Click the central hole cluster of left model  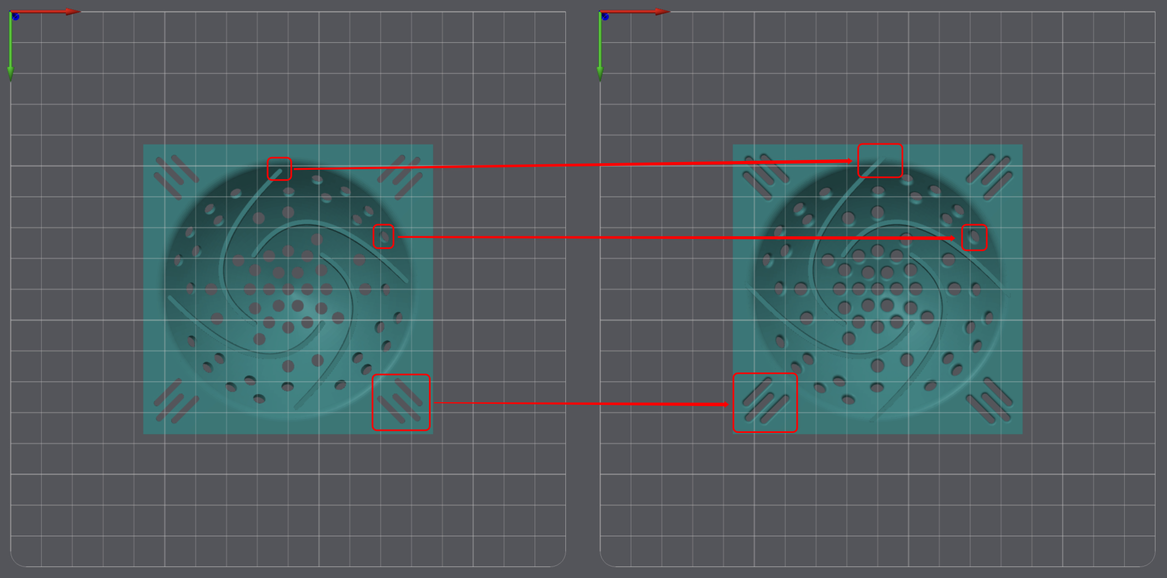(x=288, y=290)
